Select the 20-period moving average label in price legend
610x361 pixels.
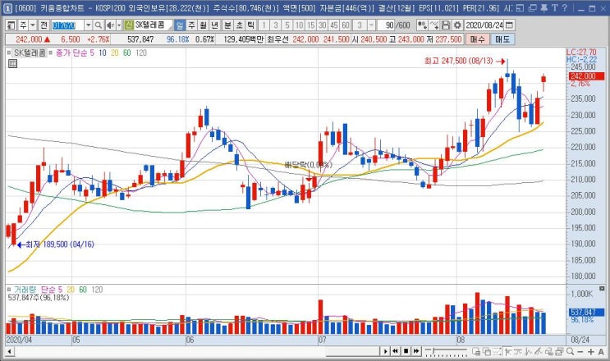[x=114, y=53]
